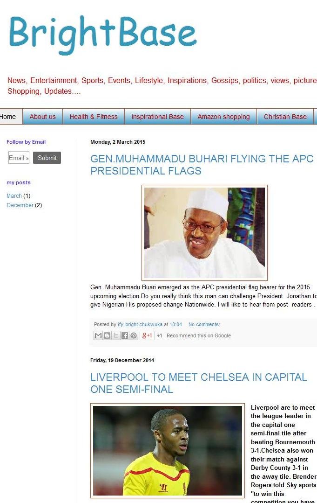Image resolution: width=317 pixels, height=503 pixels.
Task: Select the Amazon shopping tab
Action: pos(223,117)
